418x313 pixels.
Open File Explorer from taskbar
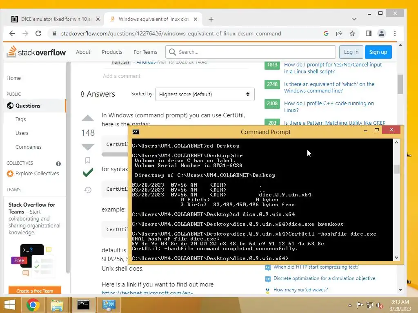point(57,305)
